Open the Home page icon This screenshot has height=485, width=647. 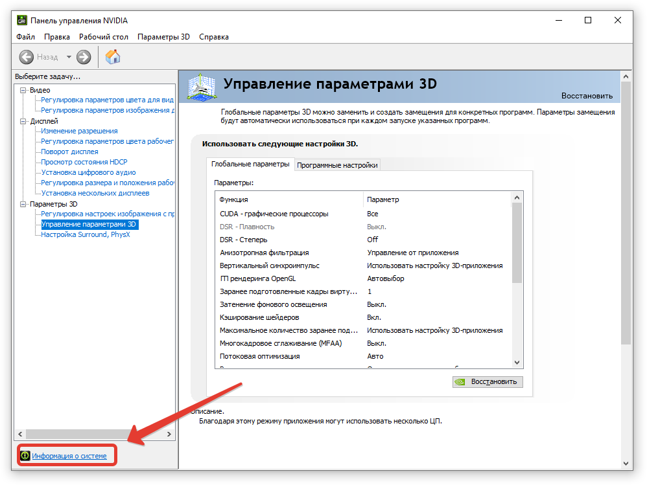pyautogui.click(x=113, y=56)
